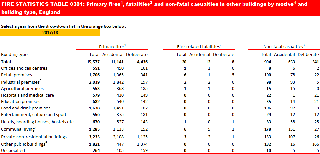Viewport: 320px width, 154px height.
Task: Click Other public buildings deliberate casualties 166
Action: [315, 144]
